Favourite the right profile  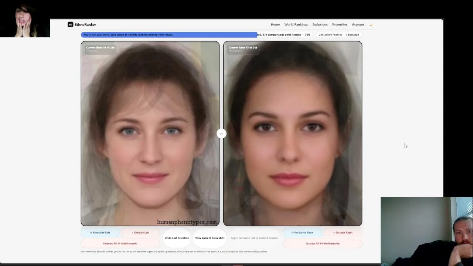(x=302, y=232)
